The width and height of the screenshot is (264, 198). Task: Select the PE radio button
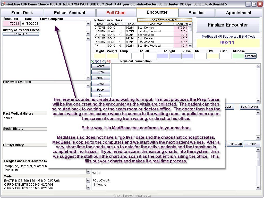[104, 62]
